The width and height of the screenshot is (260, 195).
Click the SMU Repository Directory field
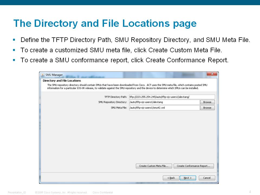tap(164, 102)
